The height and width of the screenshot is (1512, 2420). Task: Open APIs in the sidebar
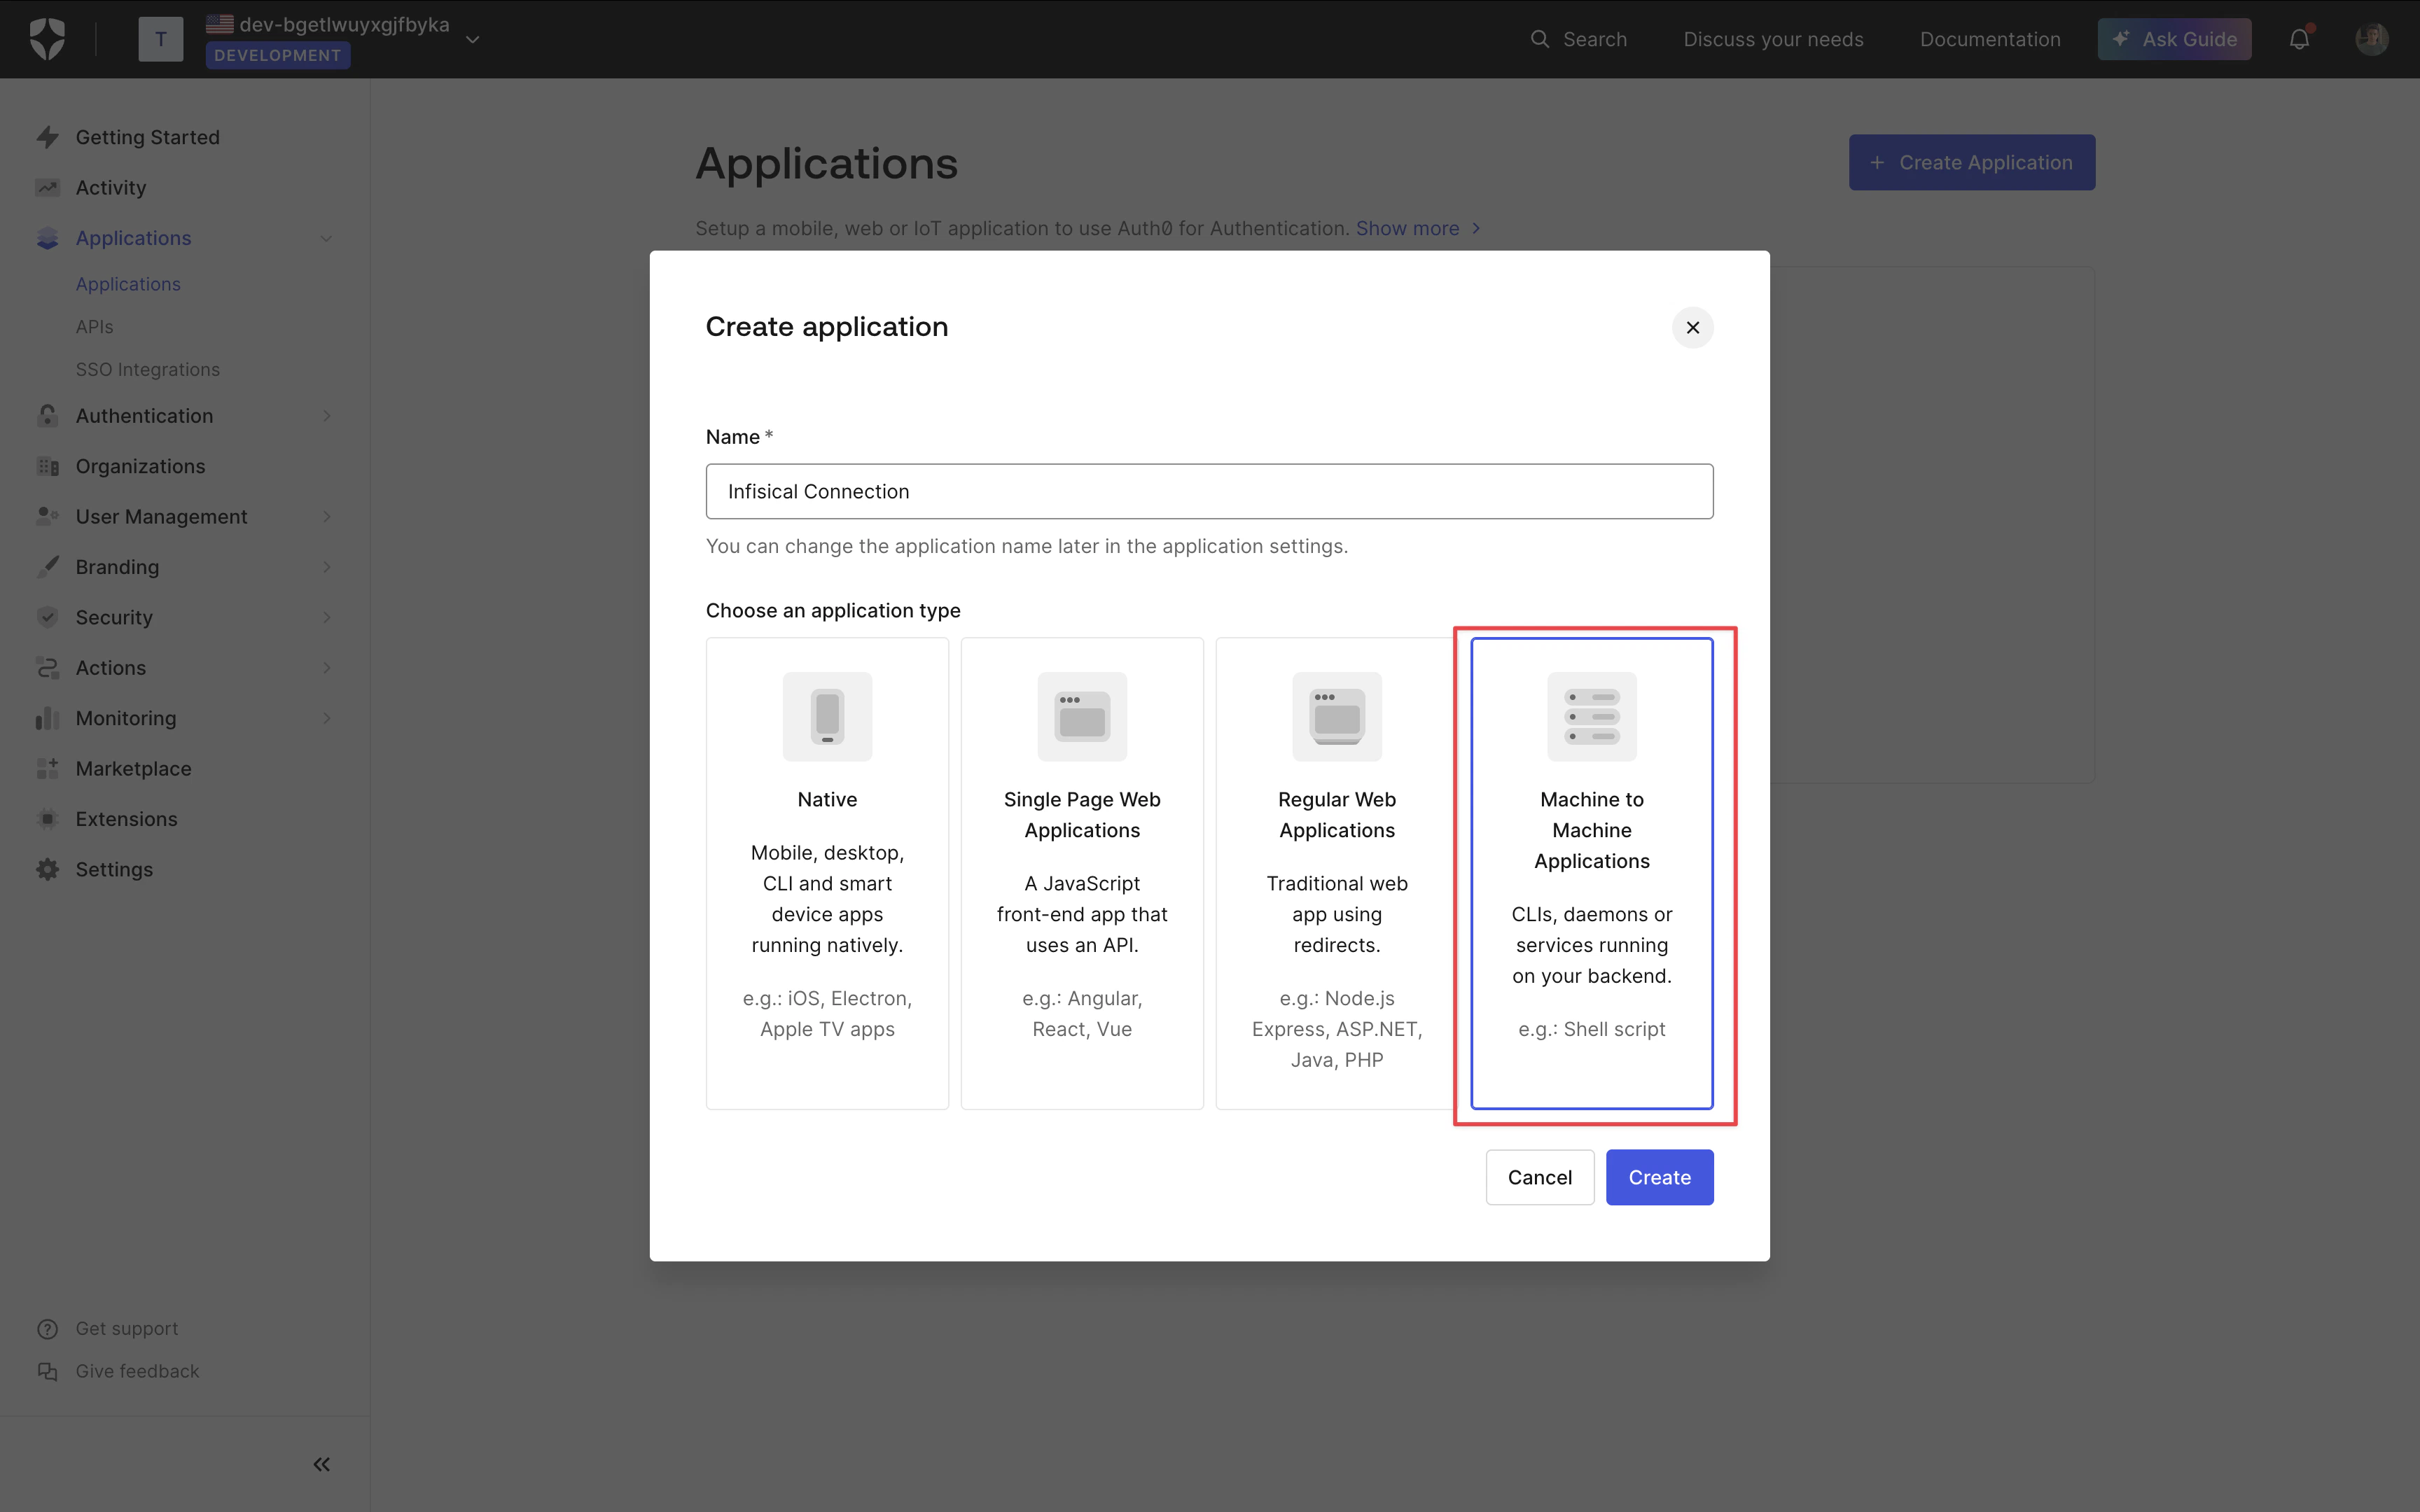click(94, 327)
